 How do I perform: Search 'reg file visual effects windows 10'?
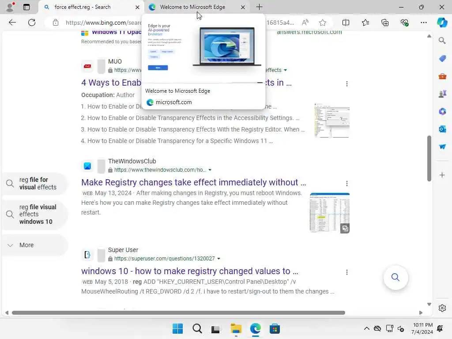pos(35,214)
